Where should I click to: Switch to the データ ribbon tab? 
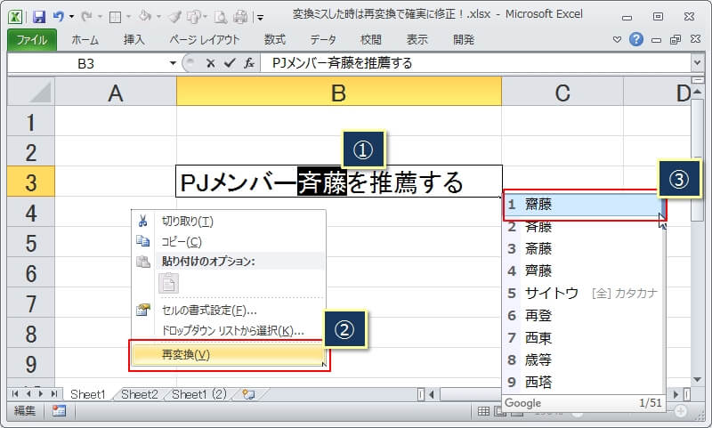click(x=323, y=40)
